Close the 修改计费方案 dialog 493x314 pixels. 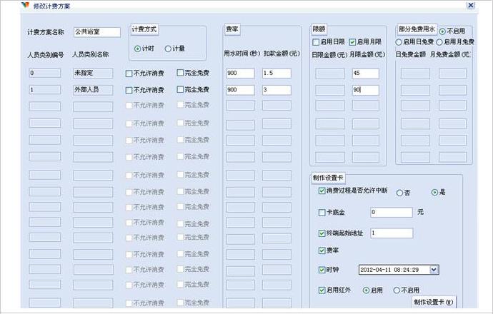[x=470, y=5]
